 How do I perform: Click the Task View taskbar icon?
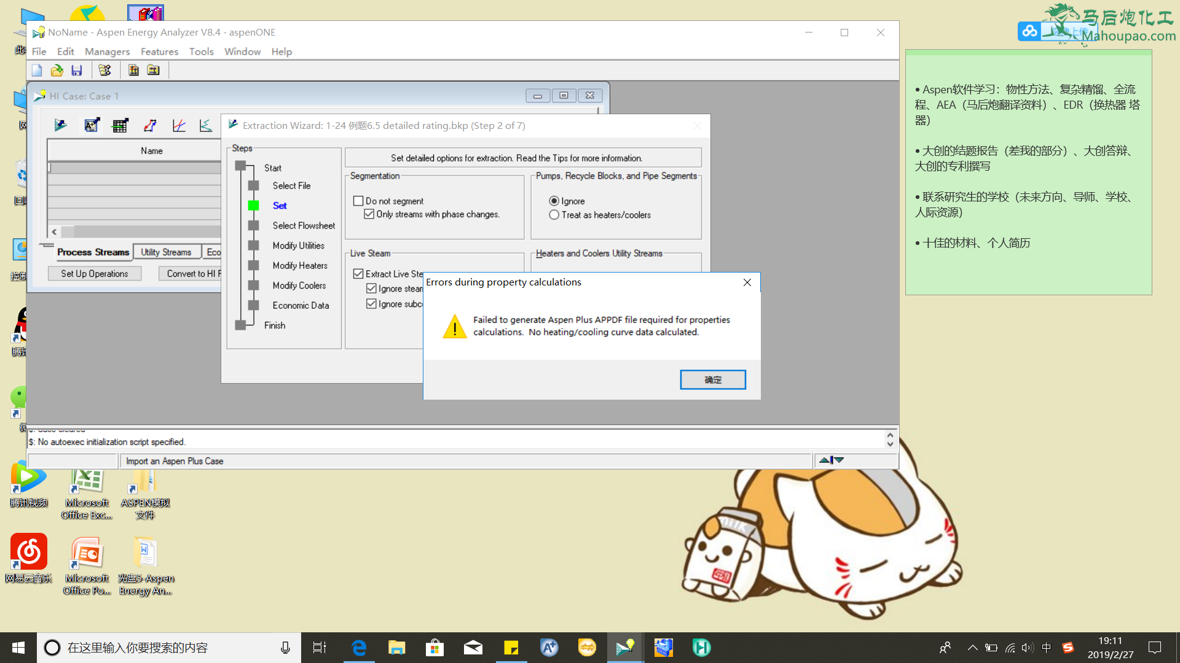[320, 648]
